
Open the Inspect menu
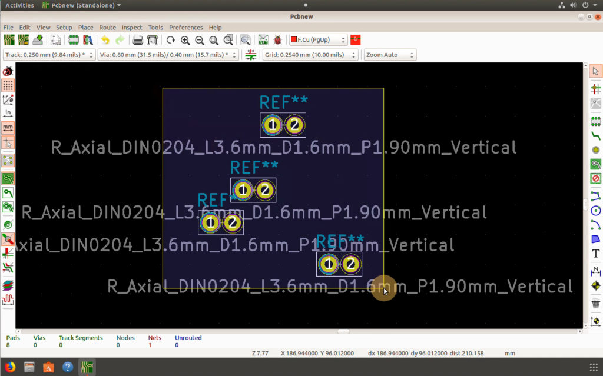[x=132, y=27]
